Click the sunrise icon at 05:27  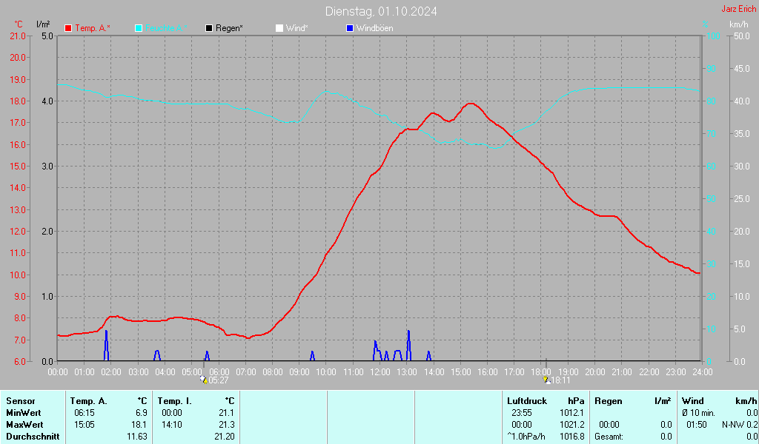point(204,380)
